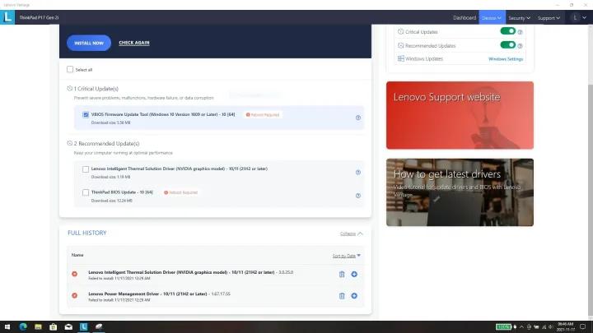Open the Security menu
Viewport: 593px width, 333px height.
point(519,18)
